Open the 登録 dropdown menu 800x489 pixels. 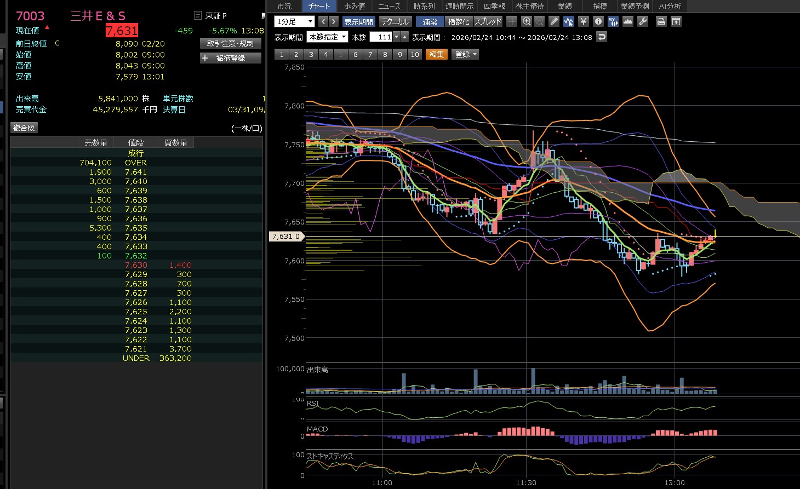point(465,54)
